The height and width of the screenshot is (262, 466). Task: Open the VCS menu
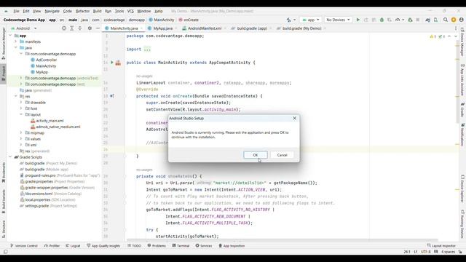point(130,11)
